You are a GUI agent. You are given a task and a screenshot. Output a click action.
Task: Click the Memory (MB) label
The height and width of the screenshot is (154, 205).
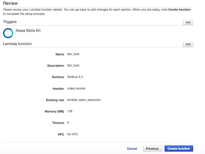coord(55,112)
